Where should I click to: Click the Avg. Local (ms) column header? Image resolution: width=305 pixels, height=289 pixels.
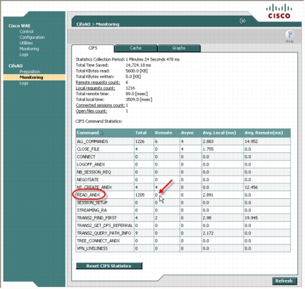(x=219, y=133)
